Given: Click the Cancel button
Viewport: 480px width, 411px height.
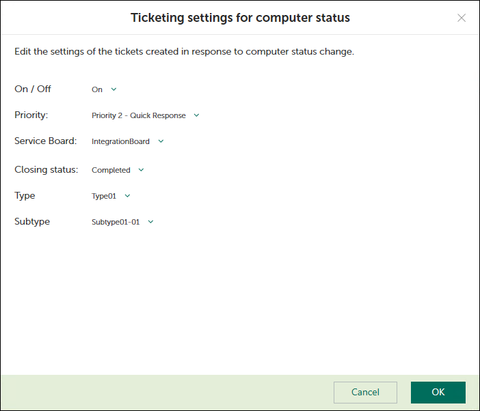Looking at the screenshot, I should (365, 393).
